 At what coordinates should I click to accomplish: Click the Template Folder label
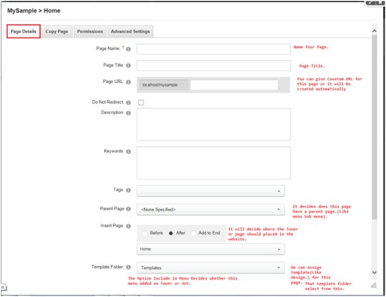pos(107,267)
